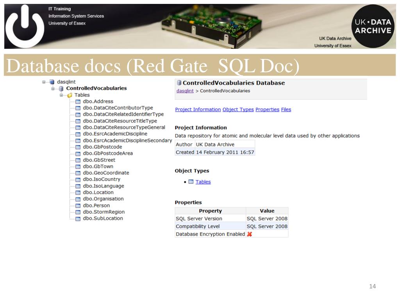
Task: Collapse the Tables folder node
Action: click(61, 95)
